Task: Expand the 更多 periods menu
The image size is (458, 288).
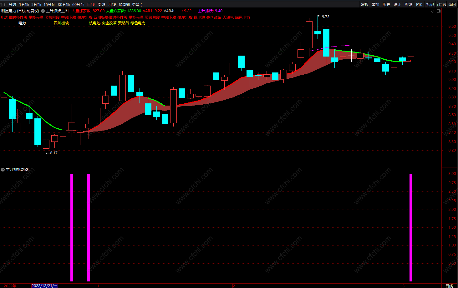Action: coord(137,5)
